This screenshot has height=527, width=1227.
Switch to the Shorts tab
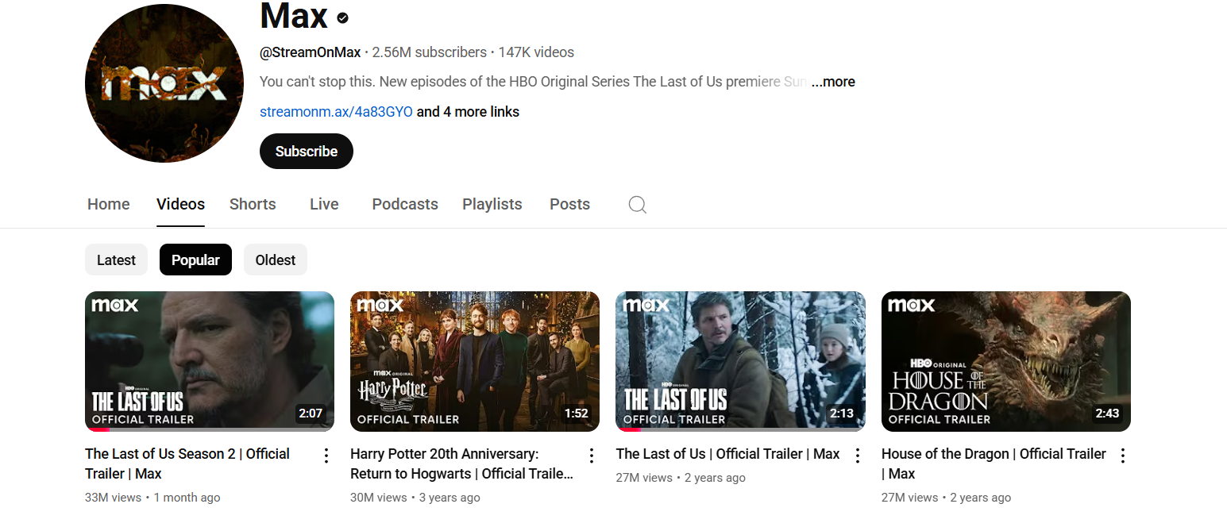pos(253,204)
